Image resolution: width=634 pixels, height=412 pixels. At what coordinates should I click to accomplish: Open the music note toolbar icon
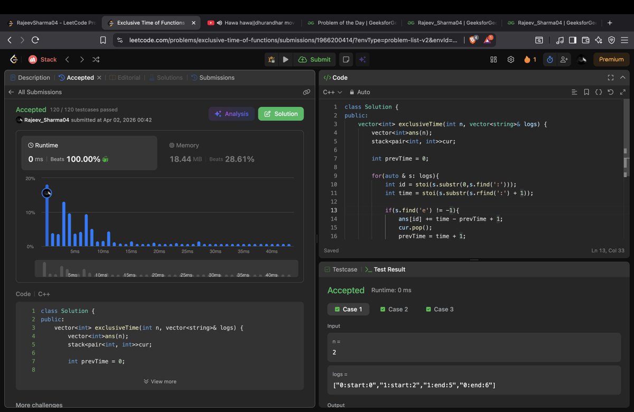tap(560, 40)
